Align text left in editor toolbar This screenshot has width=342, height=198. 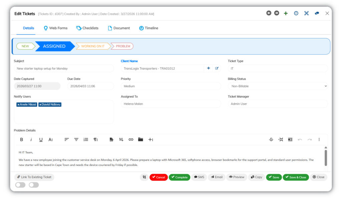pyautogui.click(x=66, y=140)
